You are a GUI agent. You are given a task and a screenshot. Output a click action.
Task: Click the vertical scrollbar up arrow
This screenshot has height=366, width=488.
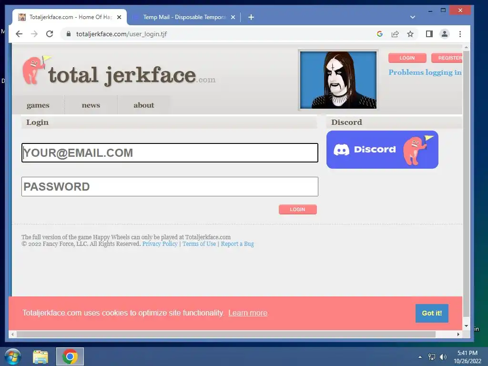pos(466,47)
